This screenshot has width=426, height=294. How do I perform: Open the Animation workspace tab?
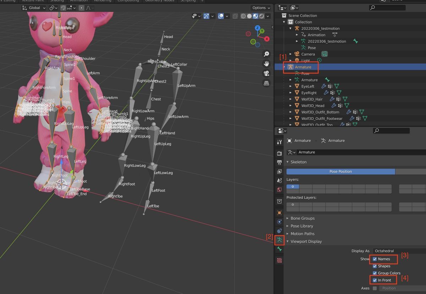79,1
